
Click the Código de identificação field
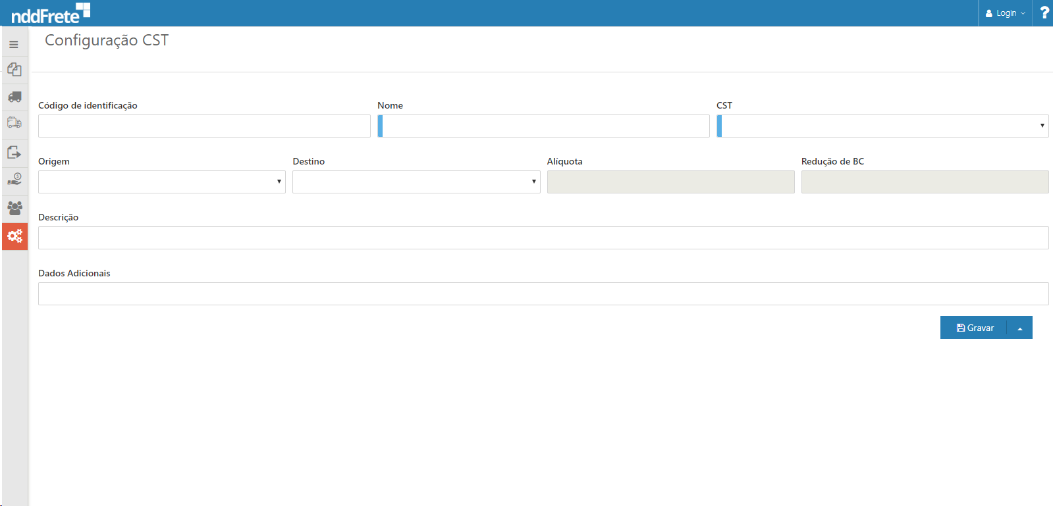204,126
